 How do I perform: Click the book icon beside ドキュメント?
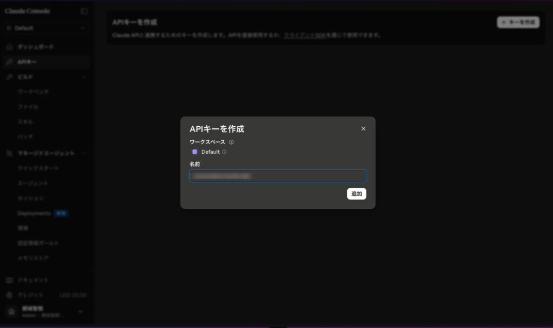point(10,280)
